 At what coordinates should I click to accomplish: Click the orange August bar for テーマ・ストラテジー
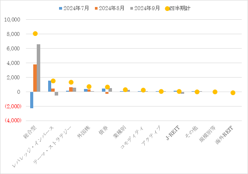click(71, 89)
